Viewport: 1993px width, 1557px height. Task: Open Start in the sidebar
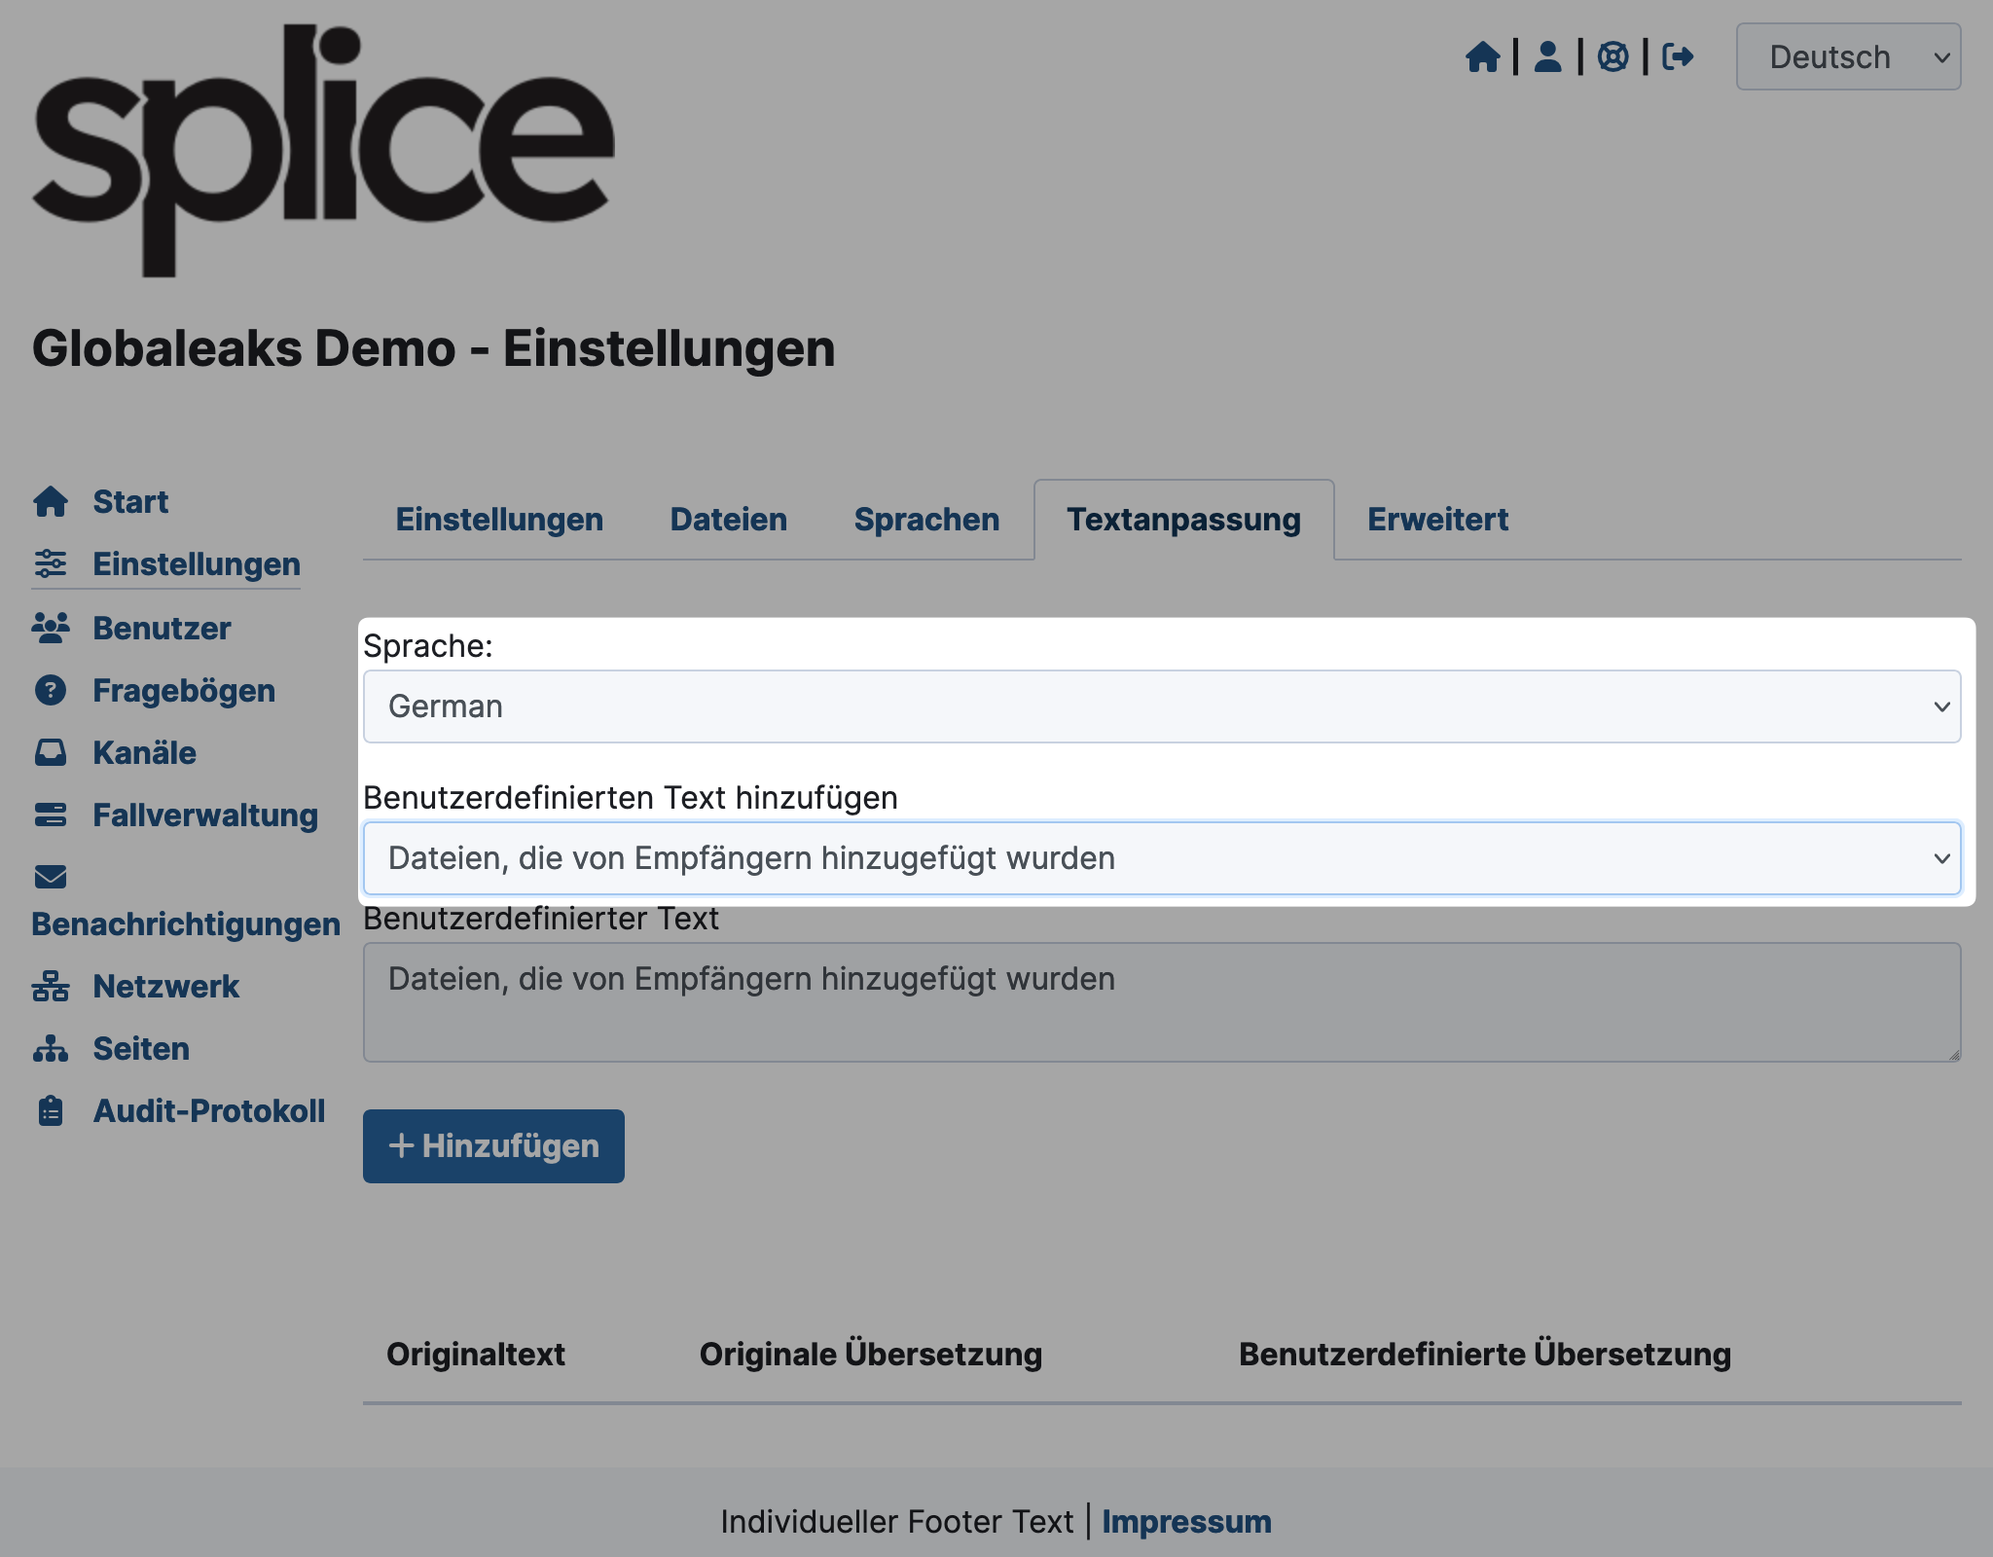point(130,502)
